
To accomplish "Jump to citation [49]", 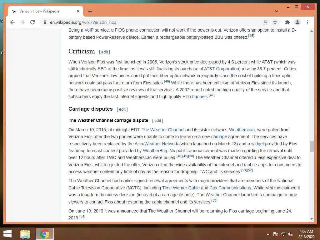I will [x=185, y=156].
